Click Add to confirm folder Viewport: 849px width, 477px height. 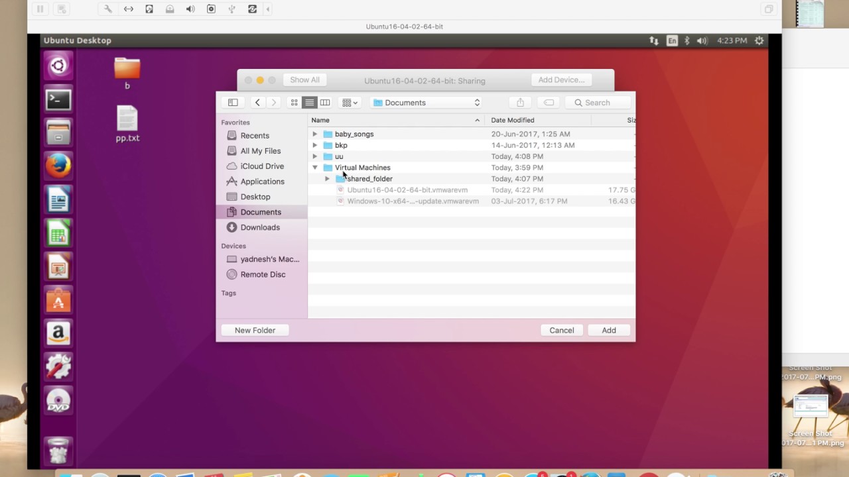pyautogui.click(x=609, y=330)
